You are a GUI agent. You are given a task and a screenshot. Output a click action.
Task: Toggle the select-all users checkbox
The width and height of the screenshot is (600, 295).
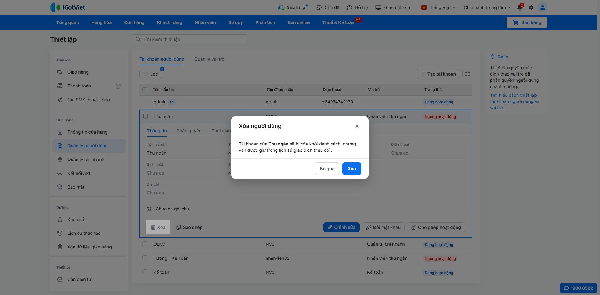click(145, 90)
